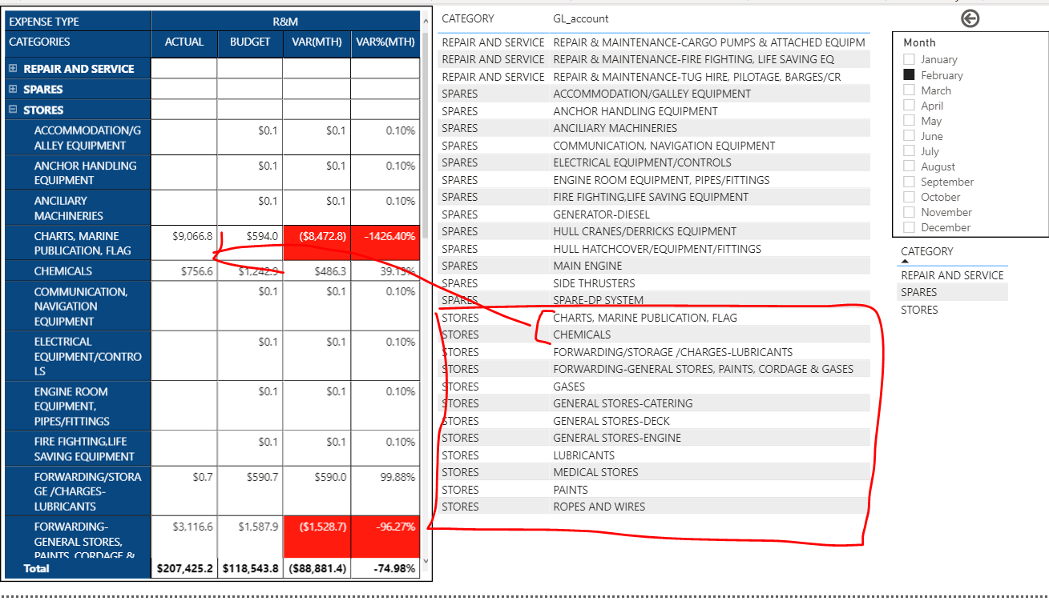Check the November month checkbox
Image resolution: width=1049 pixels, height=601 pixels.
909,212
